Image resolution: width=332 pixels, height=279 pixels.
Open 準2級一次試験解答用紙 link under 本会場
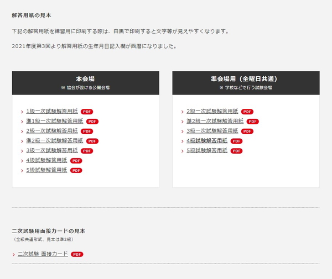tap(55, 141)
